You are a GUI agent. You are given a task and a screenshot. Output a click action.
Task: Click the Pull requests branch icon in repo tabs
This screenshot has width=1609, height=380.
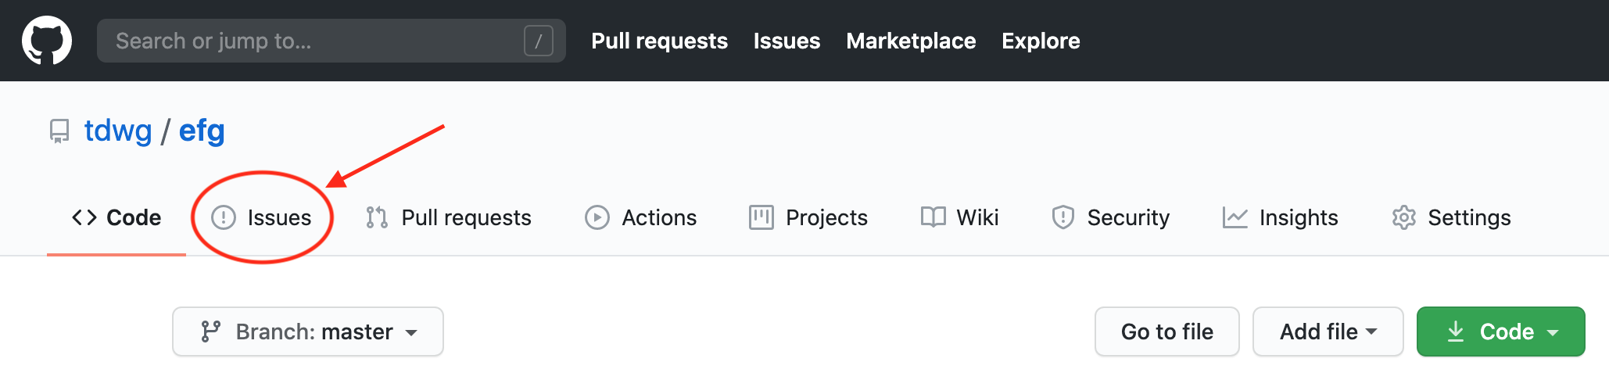coord(377,217)
